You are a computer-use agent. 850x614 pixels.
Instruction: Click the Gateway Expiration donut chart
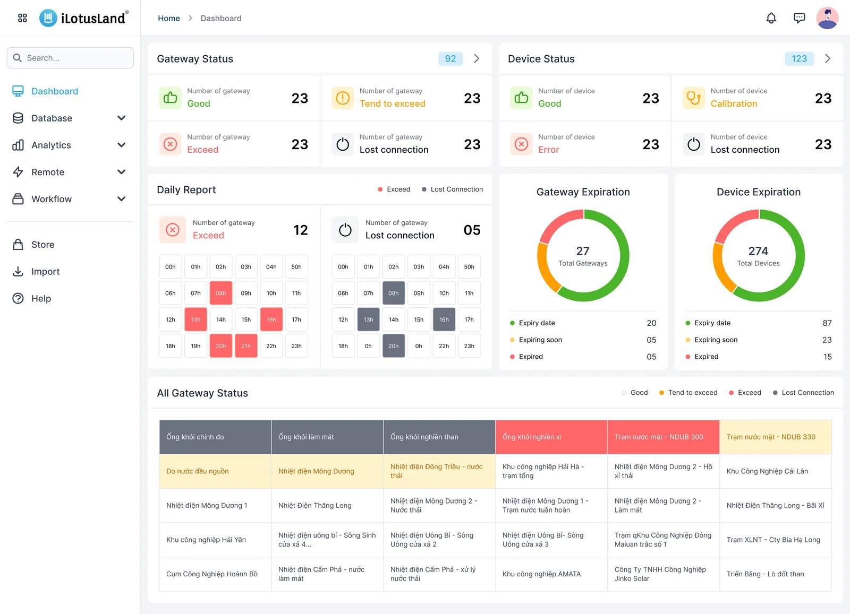tap(583, 256)
